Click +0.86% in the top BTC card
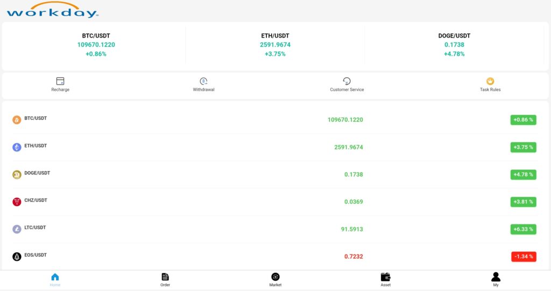Viewport: 551px width, 291px height. pyautogui.click(x=96, y=54)
